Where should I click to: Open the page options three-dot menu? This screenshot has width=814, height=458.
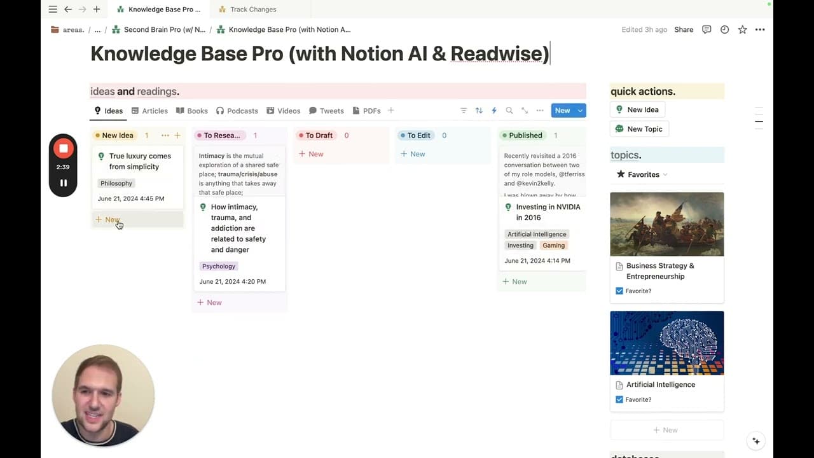pos(760,29)
